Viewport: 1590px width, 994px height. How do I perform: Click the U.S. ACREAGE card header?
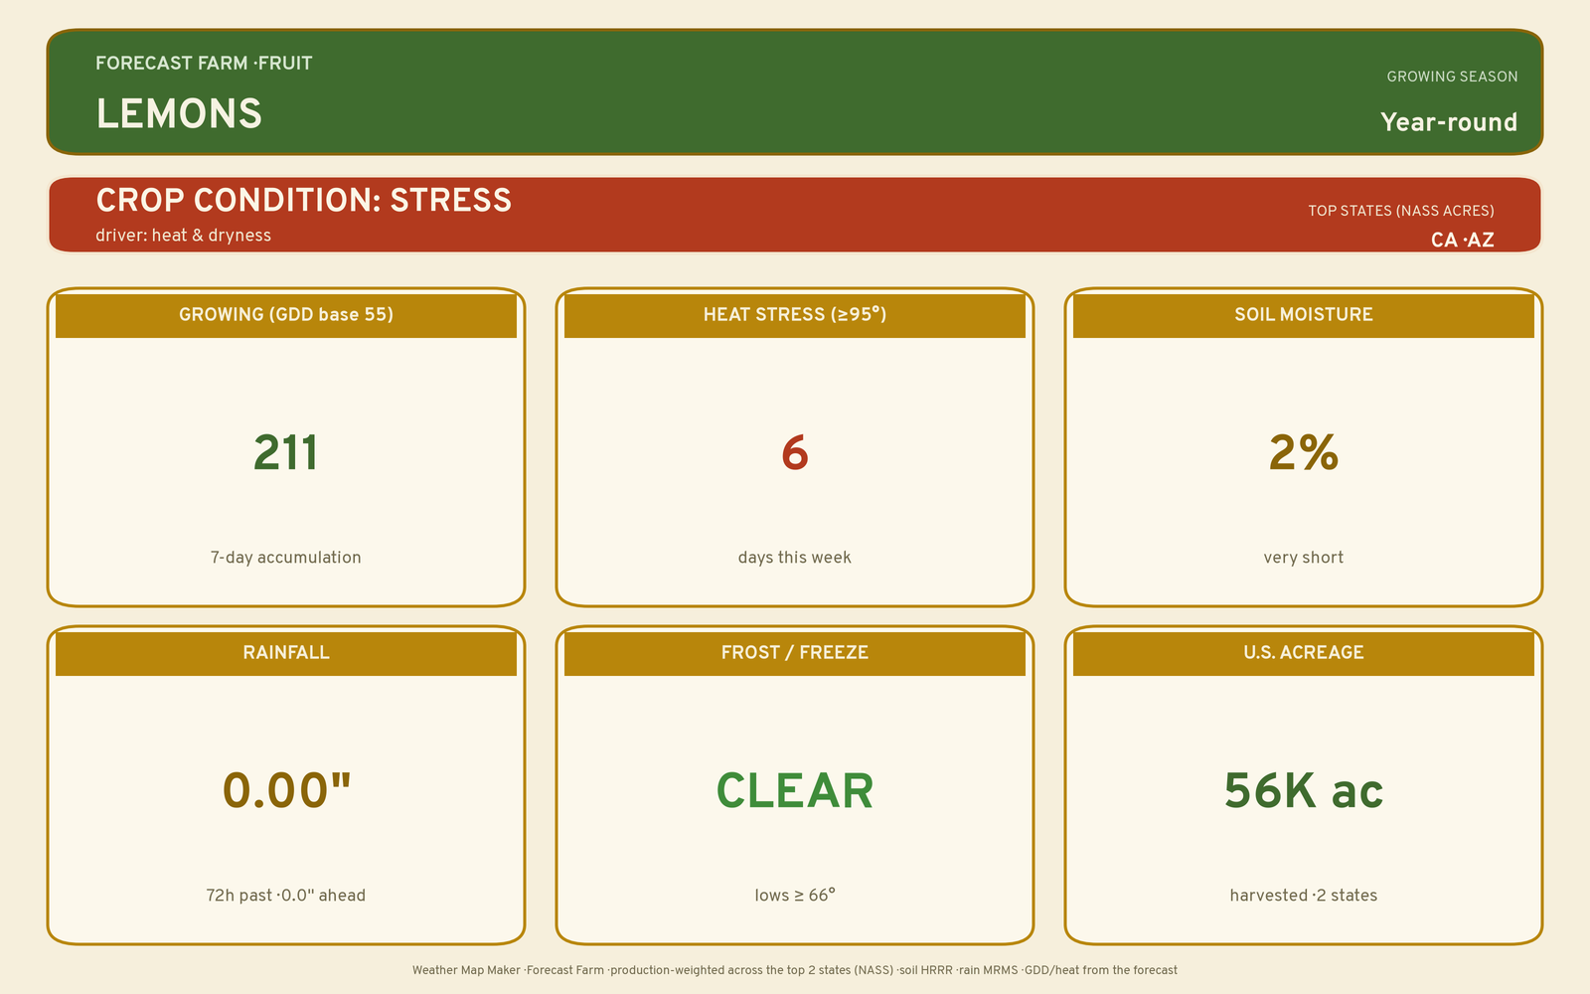[x=1304, y=653]
